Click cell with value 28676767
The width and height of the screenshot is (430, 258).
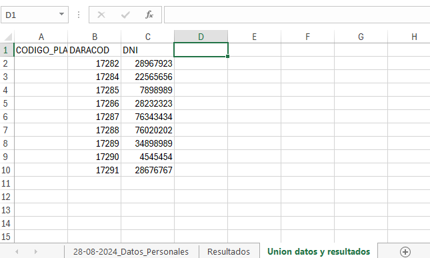tap(147, 170)
